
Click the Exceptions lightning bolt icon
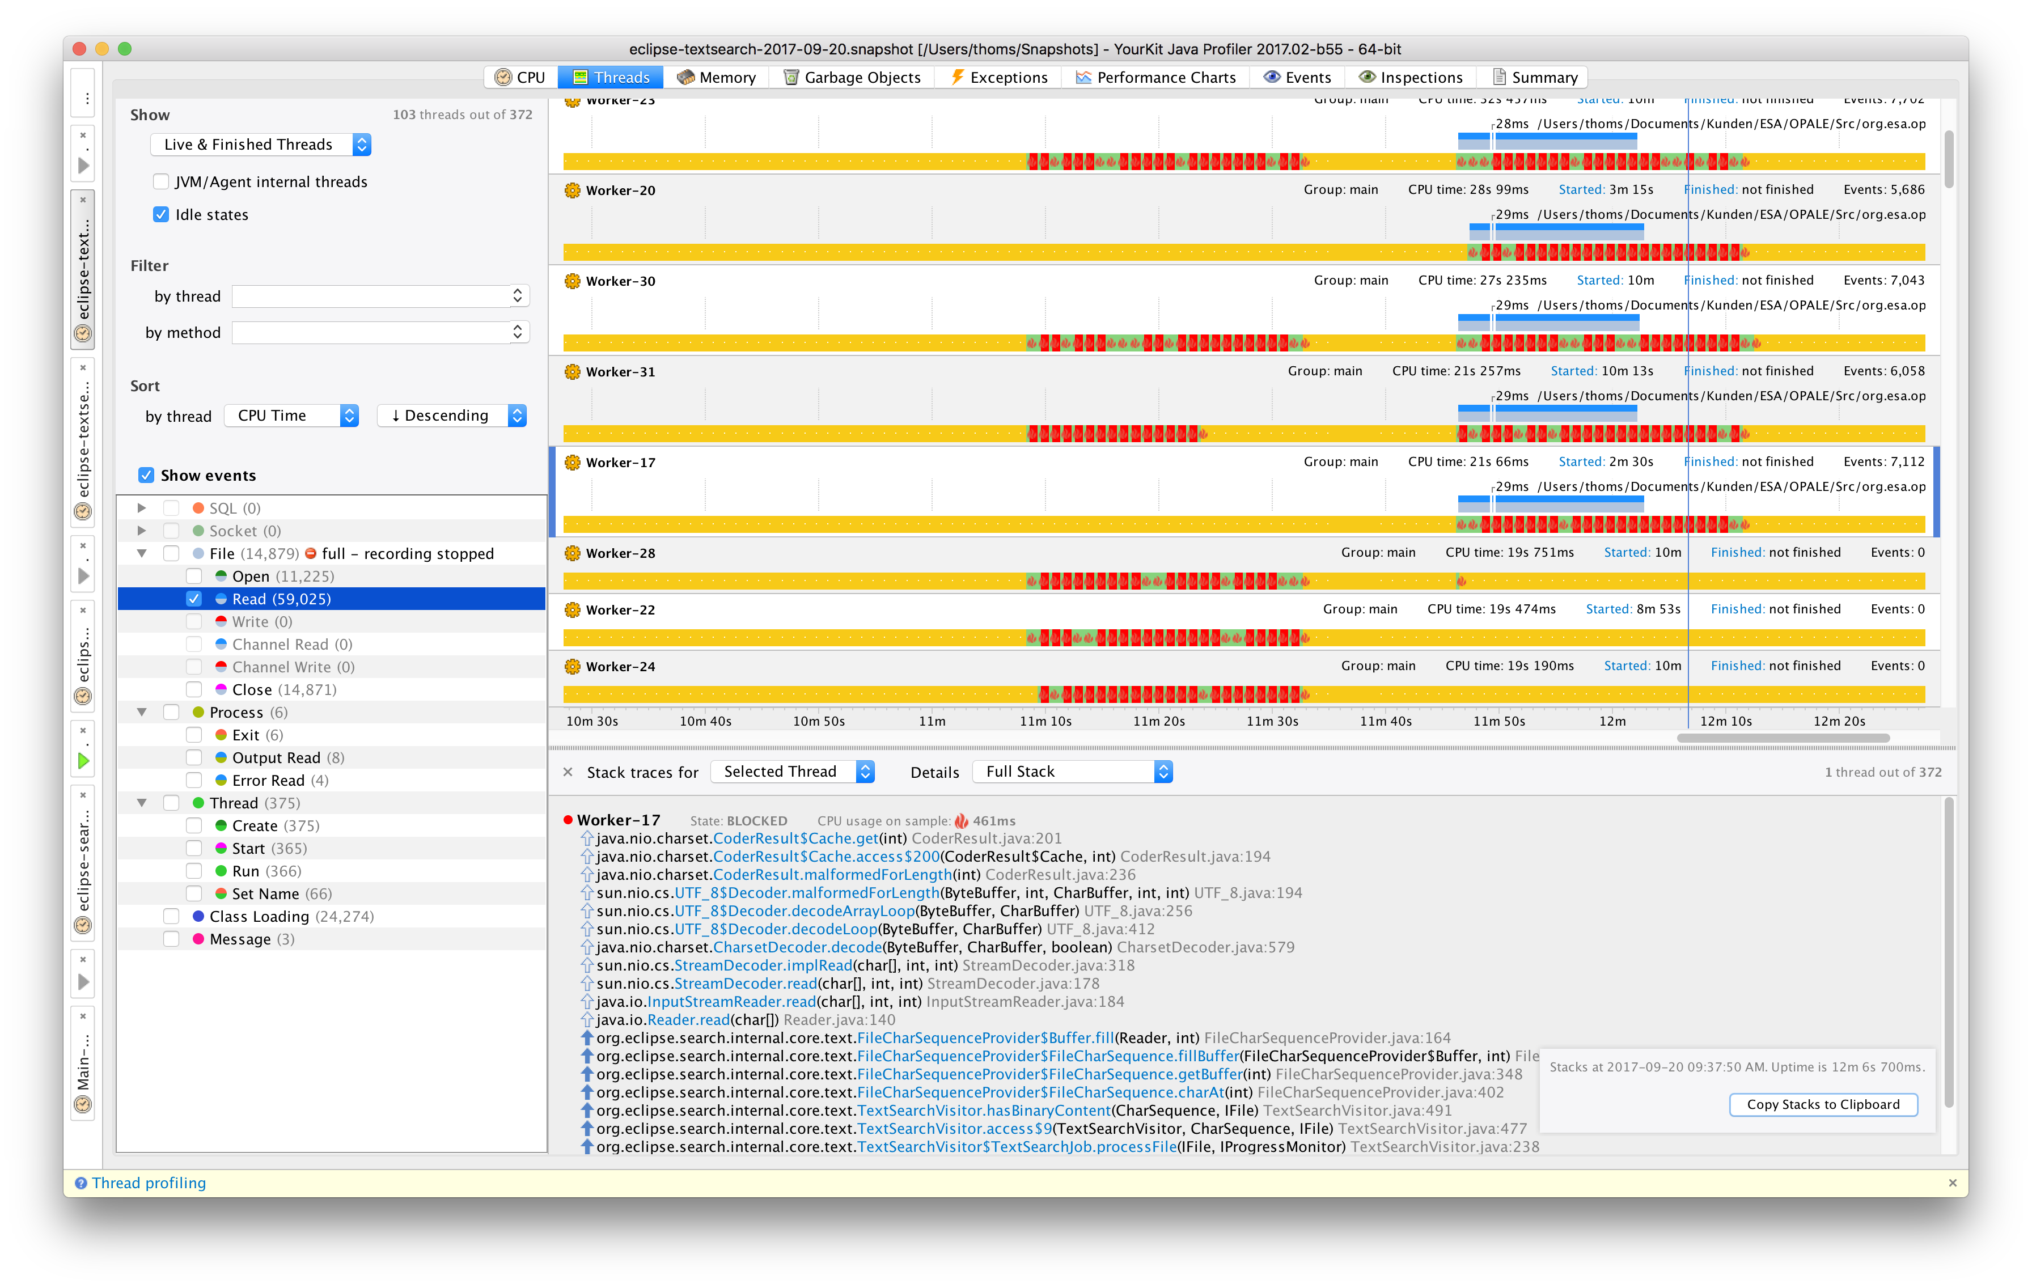957,78
